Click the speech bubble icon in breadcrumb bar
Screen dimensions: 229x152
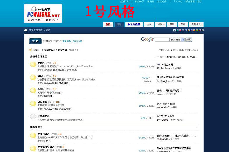point(26,30)
